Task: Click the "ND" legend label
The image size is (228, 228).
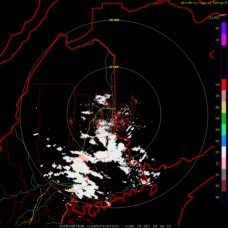Action: (217, 197)
